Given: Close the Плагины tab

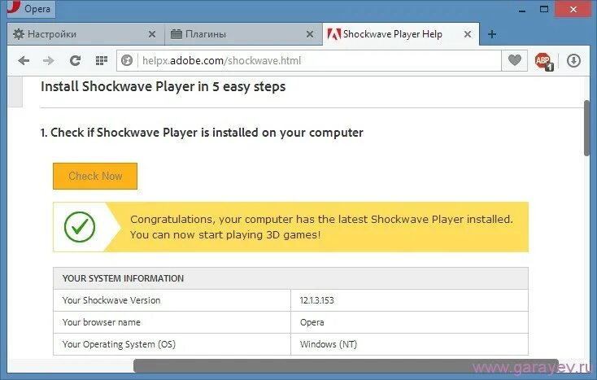Looking at the screenshot, I should (x=310, y=34).
